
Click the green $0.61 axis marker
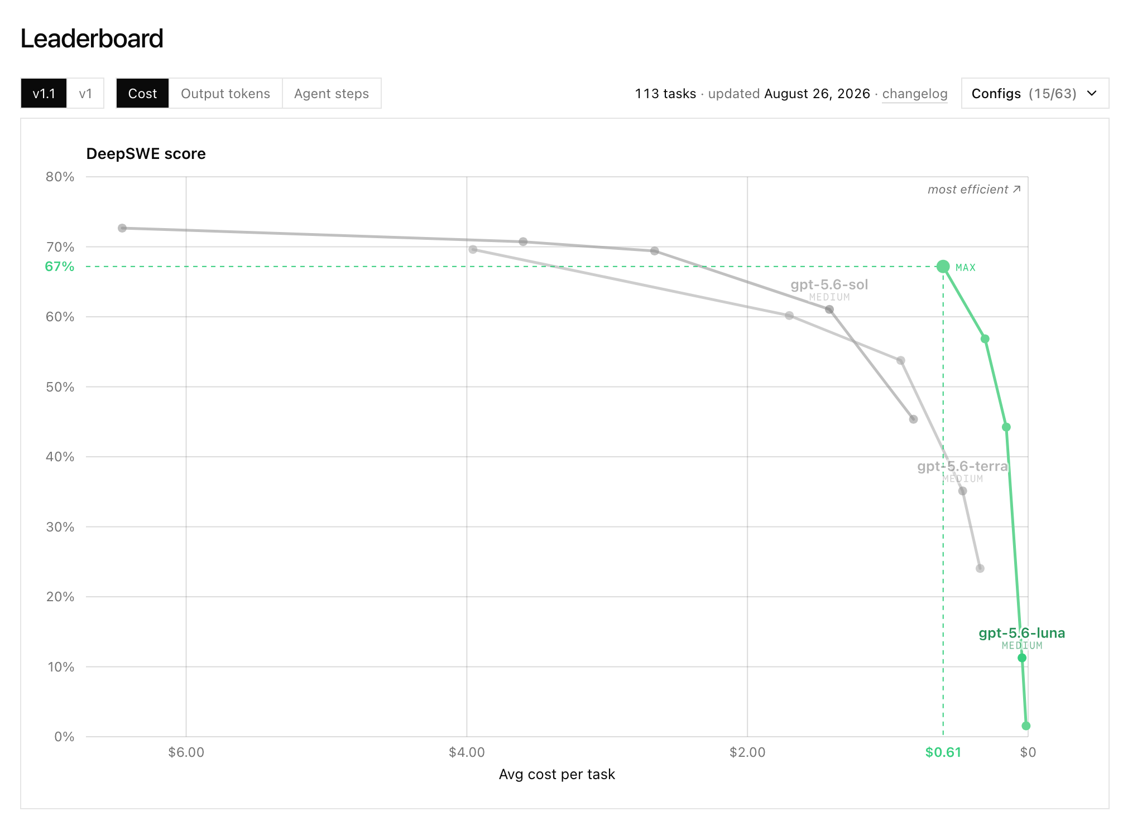(x=943, y=752)
